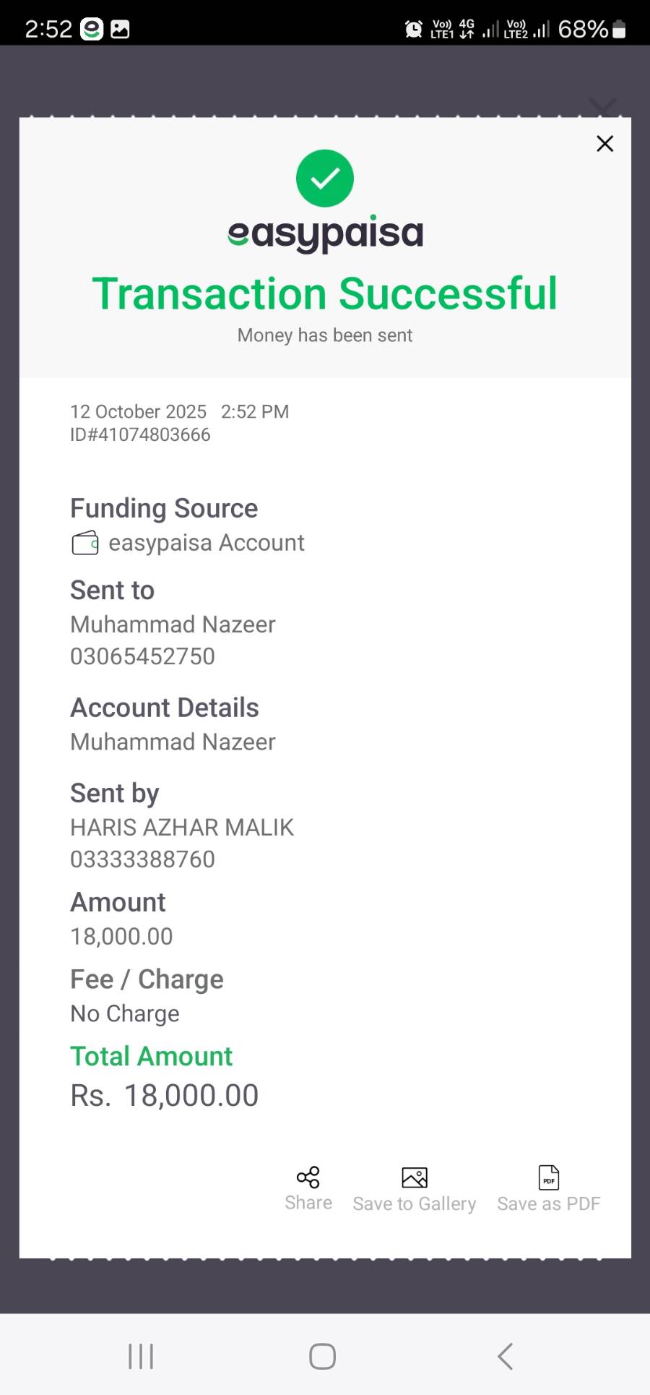Open the easypaisa notification icon in status bar
This screenshot has height=1395, width=650.
92,29
